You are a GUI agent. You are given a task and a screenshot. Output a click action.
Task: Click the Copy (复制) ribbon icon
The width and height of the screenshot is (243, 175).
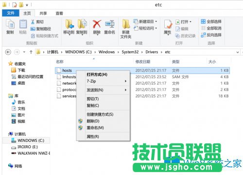pyautogui.click(x=10, y=24)
